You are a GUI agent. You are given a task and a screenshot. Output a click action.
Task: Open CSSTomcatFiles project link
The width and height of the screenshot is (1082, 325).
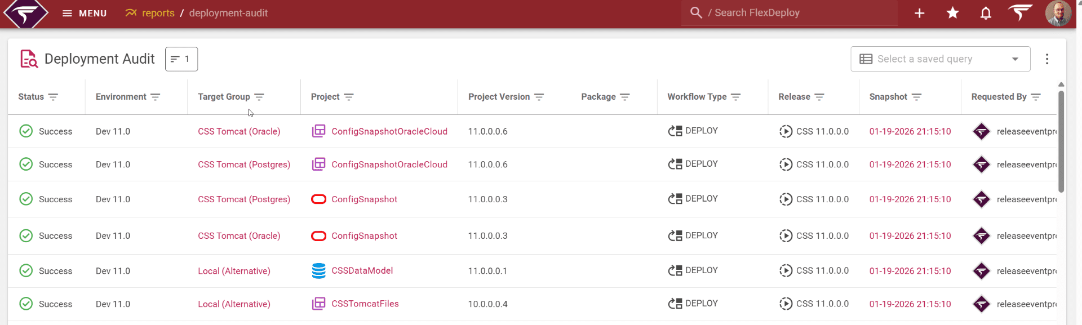click(365, 304)
